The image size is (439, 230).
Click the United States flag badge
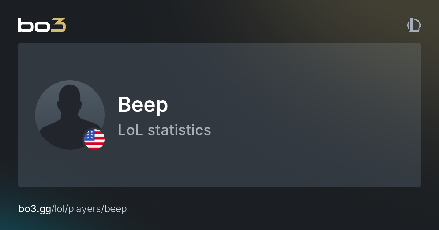click(94, 139)
